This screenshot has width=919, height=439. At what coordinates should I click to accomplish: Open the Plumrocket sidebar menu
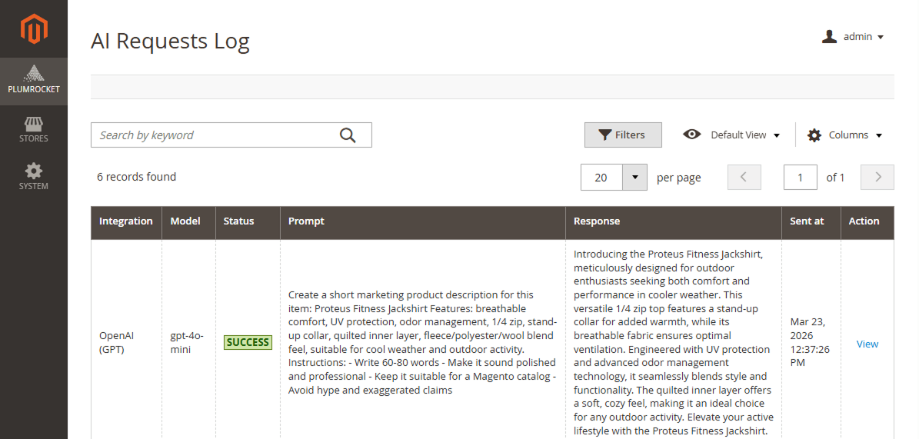coord(34,81)
